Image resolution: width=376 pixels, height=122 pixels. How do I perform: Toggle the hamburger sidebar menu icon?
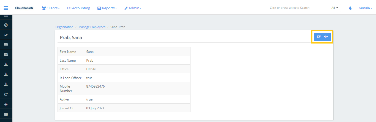tap(6, 8)
